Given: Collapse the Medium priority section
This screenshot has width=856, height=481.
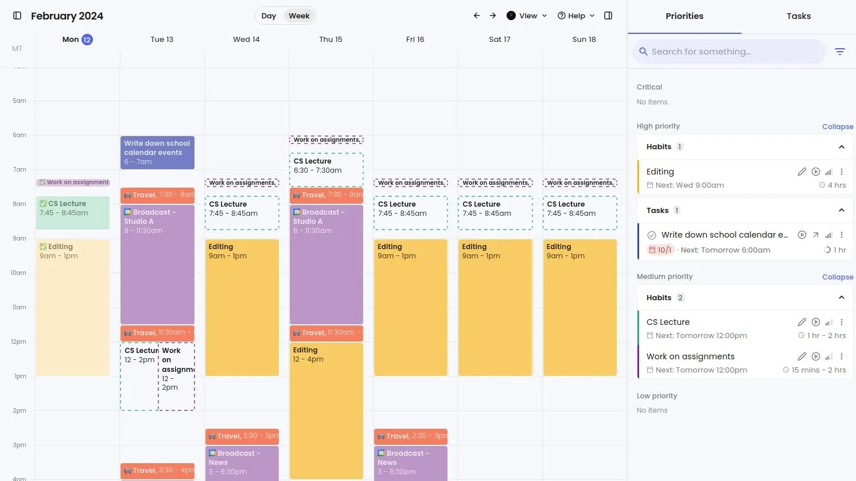Looking at the screenshot, I should [838, 277].
